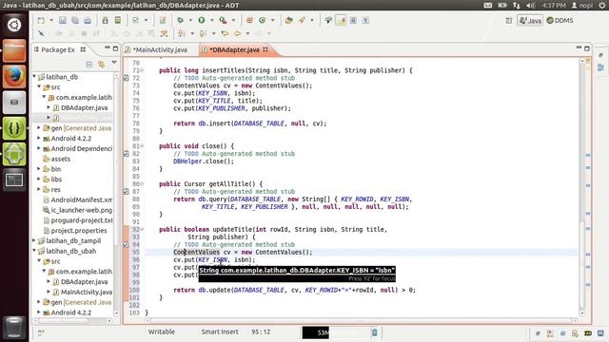This screenshot has width=609, height=342.
Task: Expand the latihan_db_tampil project
Action: [34, 240]
